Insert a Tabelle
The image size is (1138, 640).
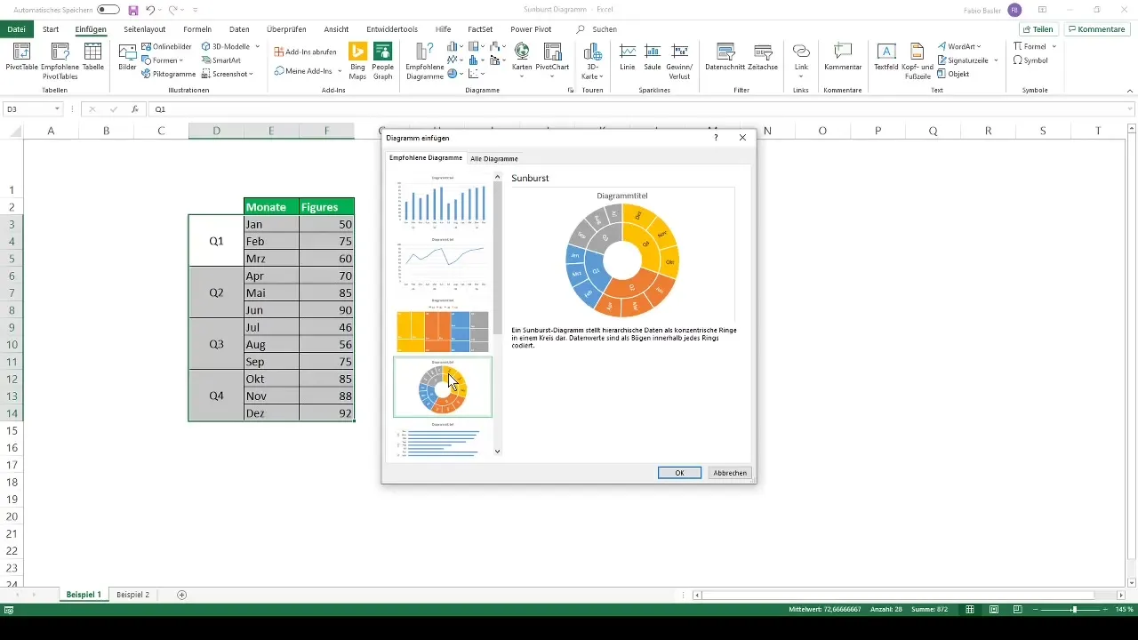(x=92, y=57)
